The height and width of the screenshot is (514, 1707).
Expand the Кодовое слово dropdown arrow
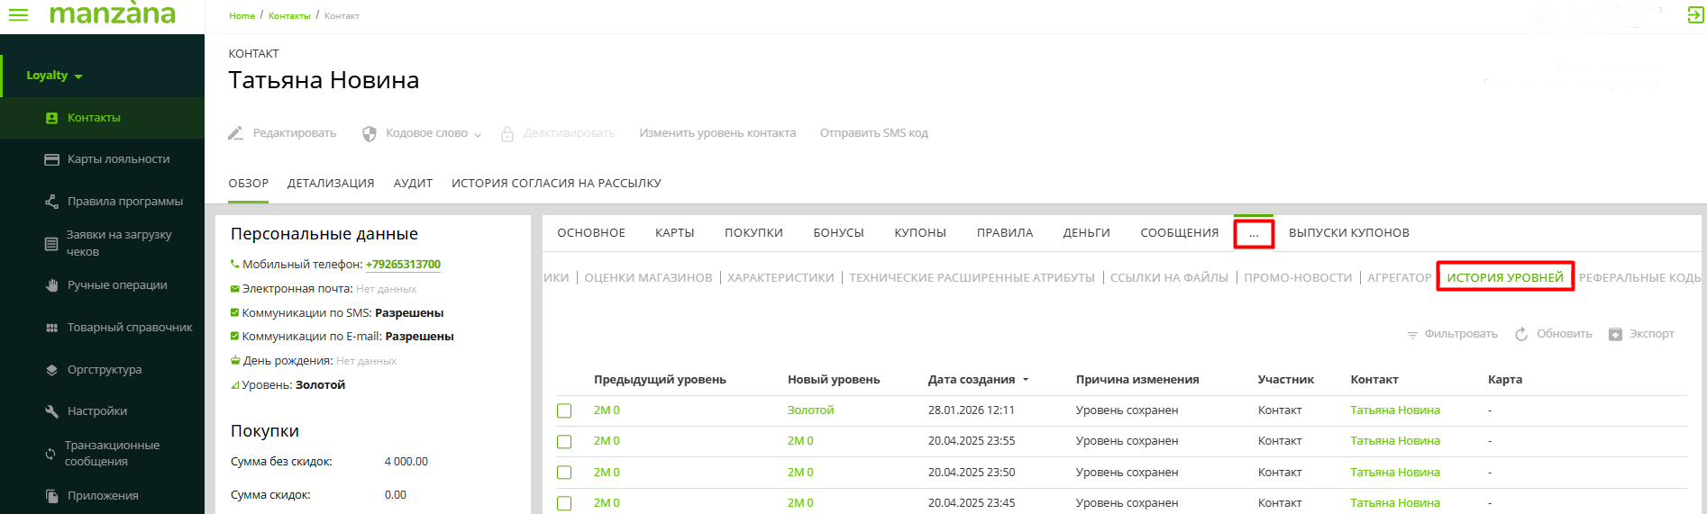pos(478,134)
